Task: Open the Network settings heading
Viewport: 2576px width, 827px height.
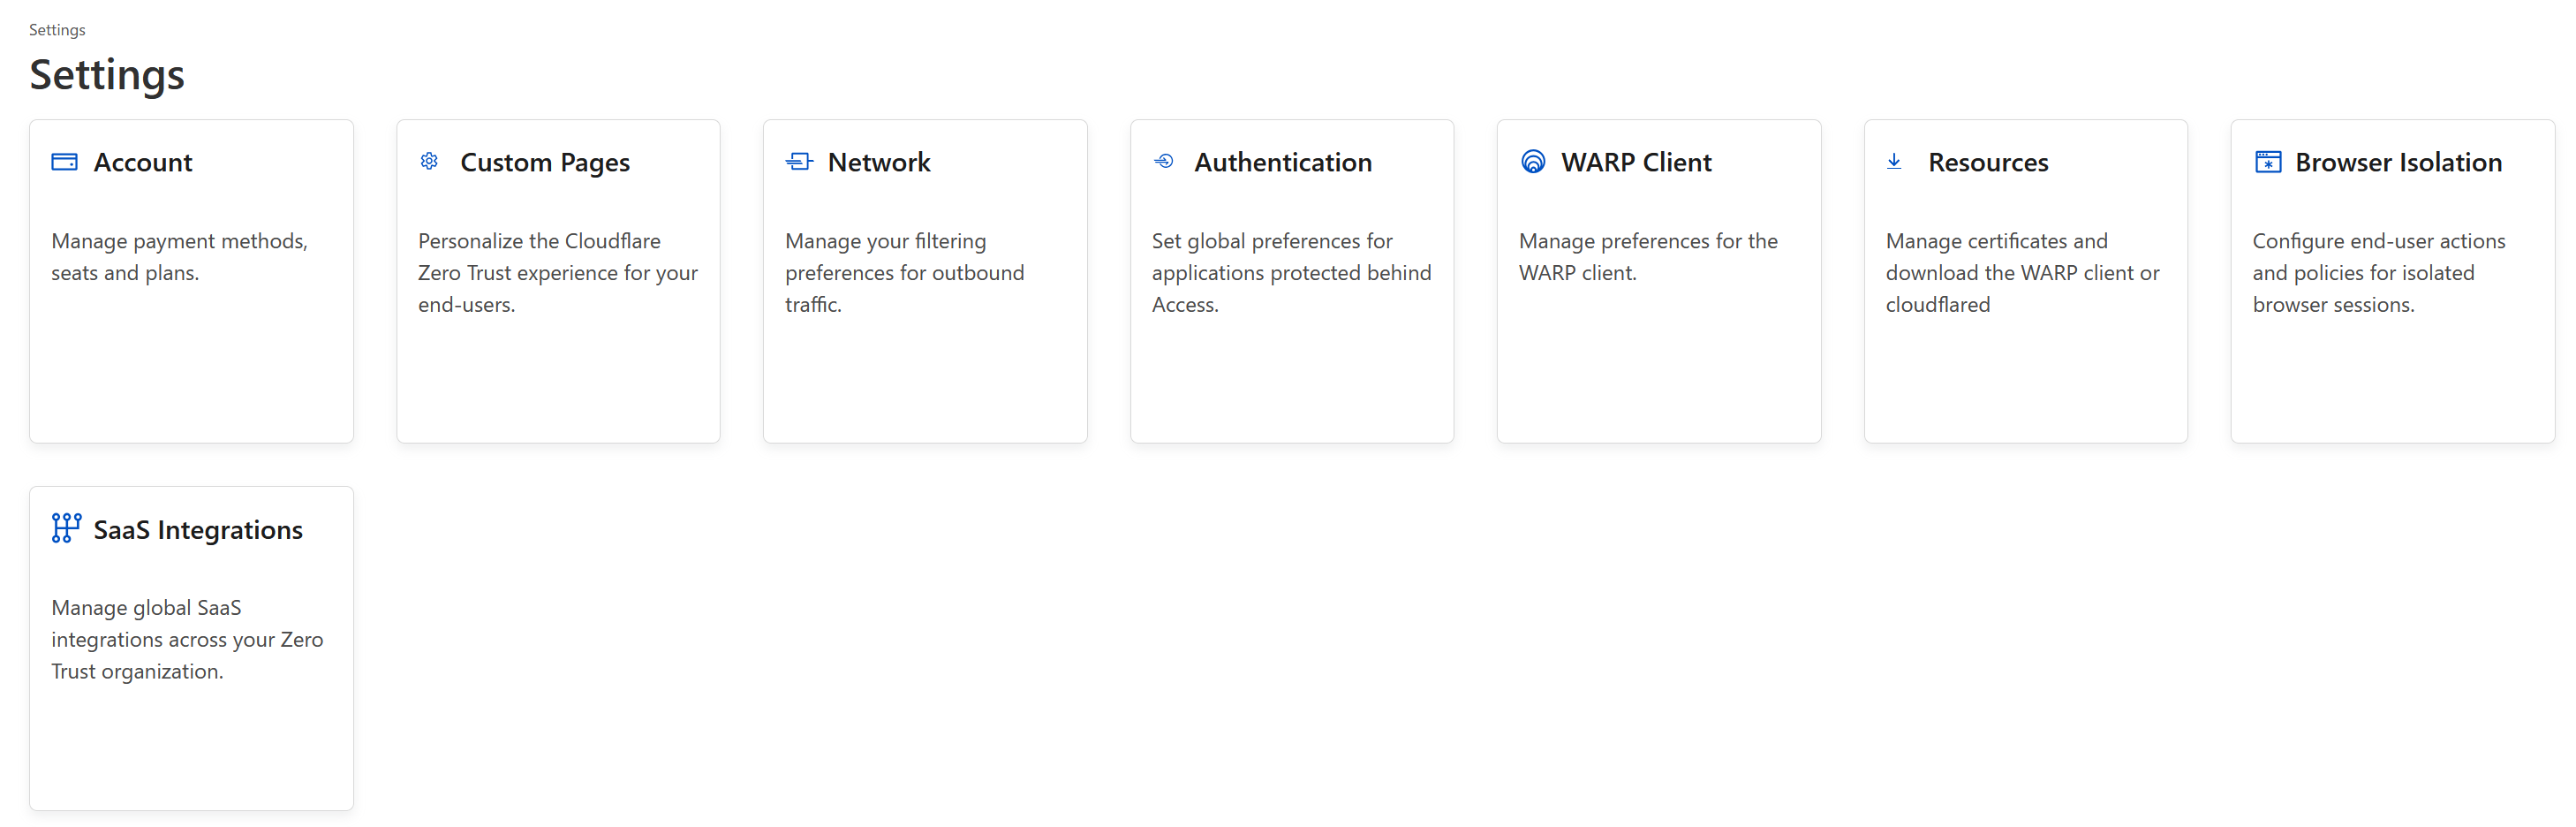Action: pos(879,162)
